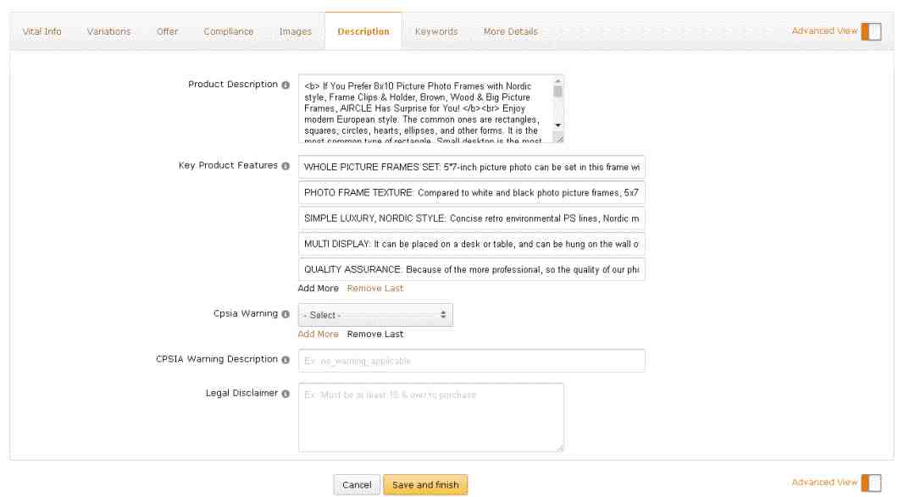This screenshot has height=497, width=915.
Task: Go to the Offer tab
Action: [x=167, y=31]
